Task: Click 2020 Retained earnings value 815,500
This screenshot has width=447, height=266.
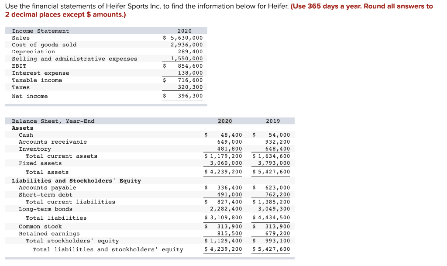Action: [x=230, y=234]
